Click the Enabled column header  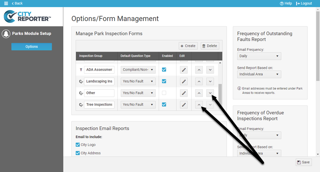[x=167, y=56]
